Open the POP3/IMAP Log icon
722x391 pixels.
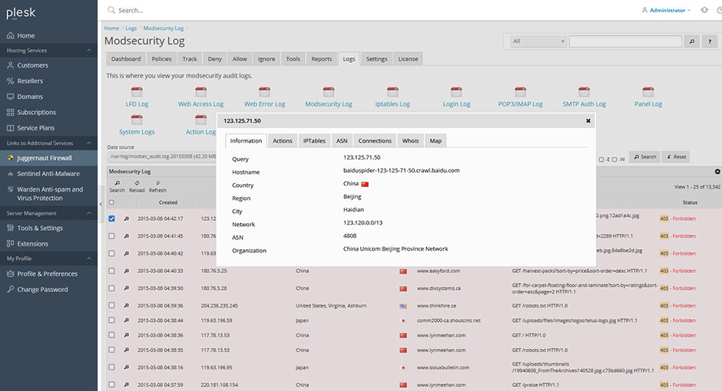520,91
